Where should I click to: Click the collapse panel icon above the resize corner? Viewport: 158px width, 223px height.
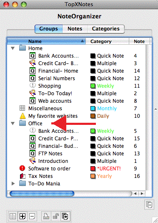point(149,205)
